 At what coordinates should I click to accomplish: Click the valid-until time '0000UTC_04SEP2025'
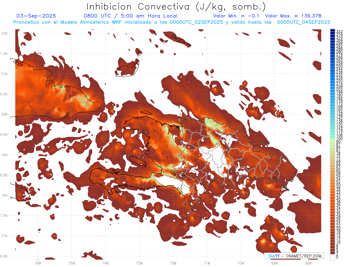click(304, 22)
